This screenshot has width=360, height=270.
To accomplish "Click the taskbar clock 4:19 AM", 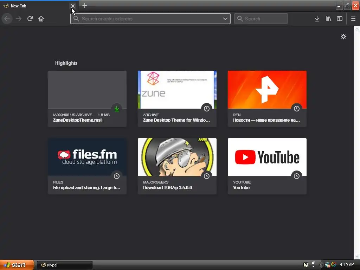I will [x=347, y=265].
